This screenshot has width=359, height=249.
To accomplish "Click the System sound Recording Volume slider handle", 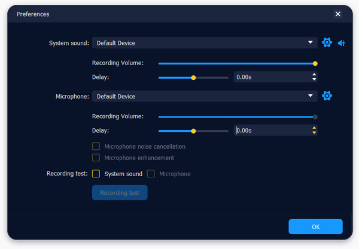I will point(315,63).
